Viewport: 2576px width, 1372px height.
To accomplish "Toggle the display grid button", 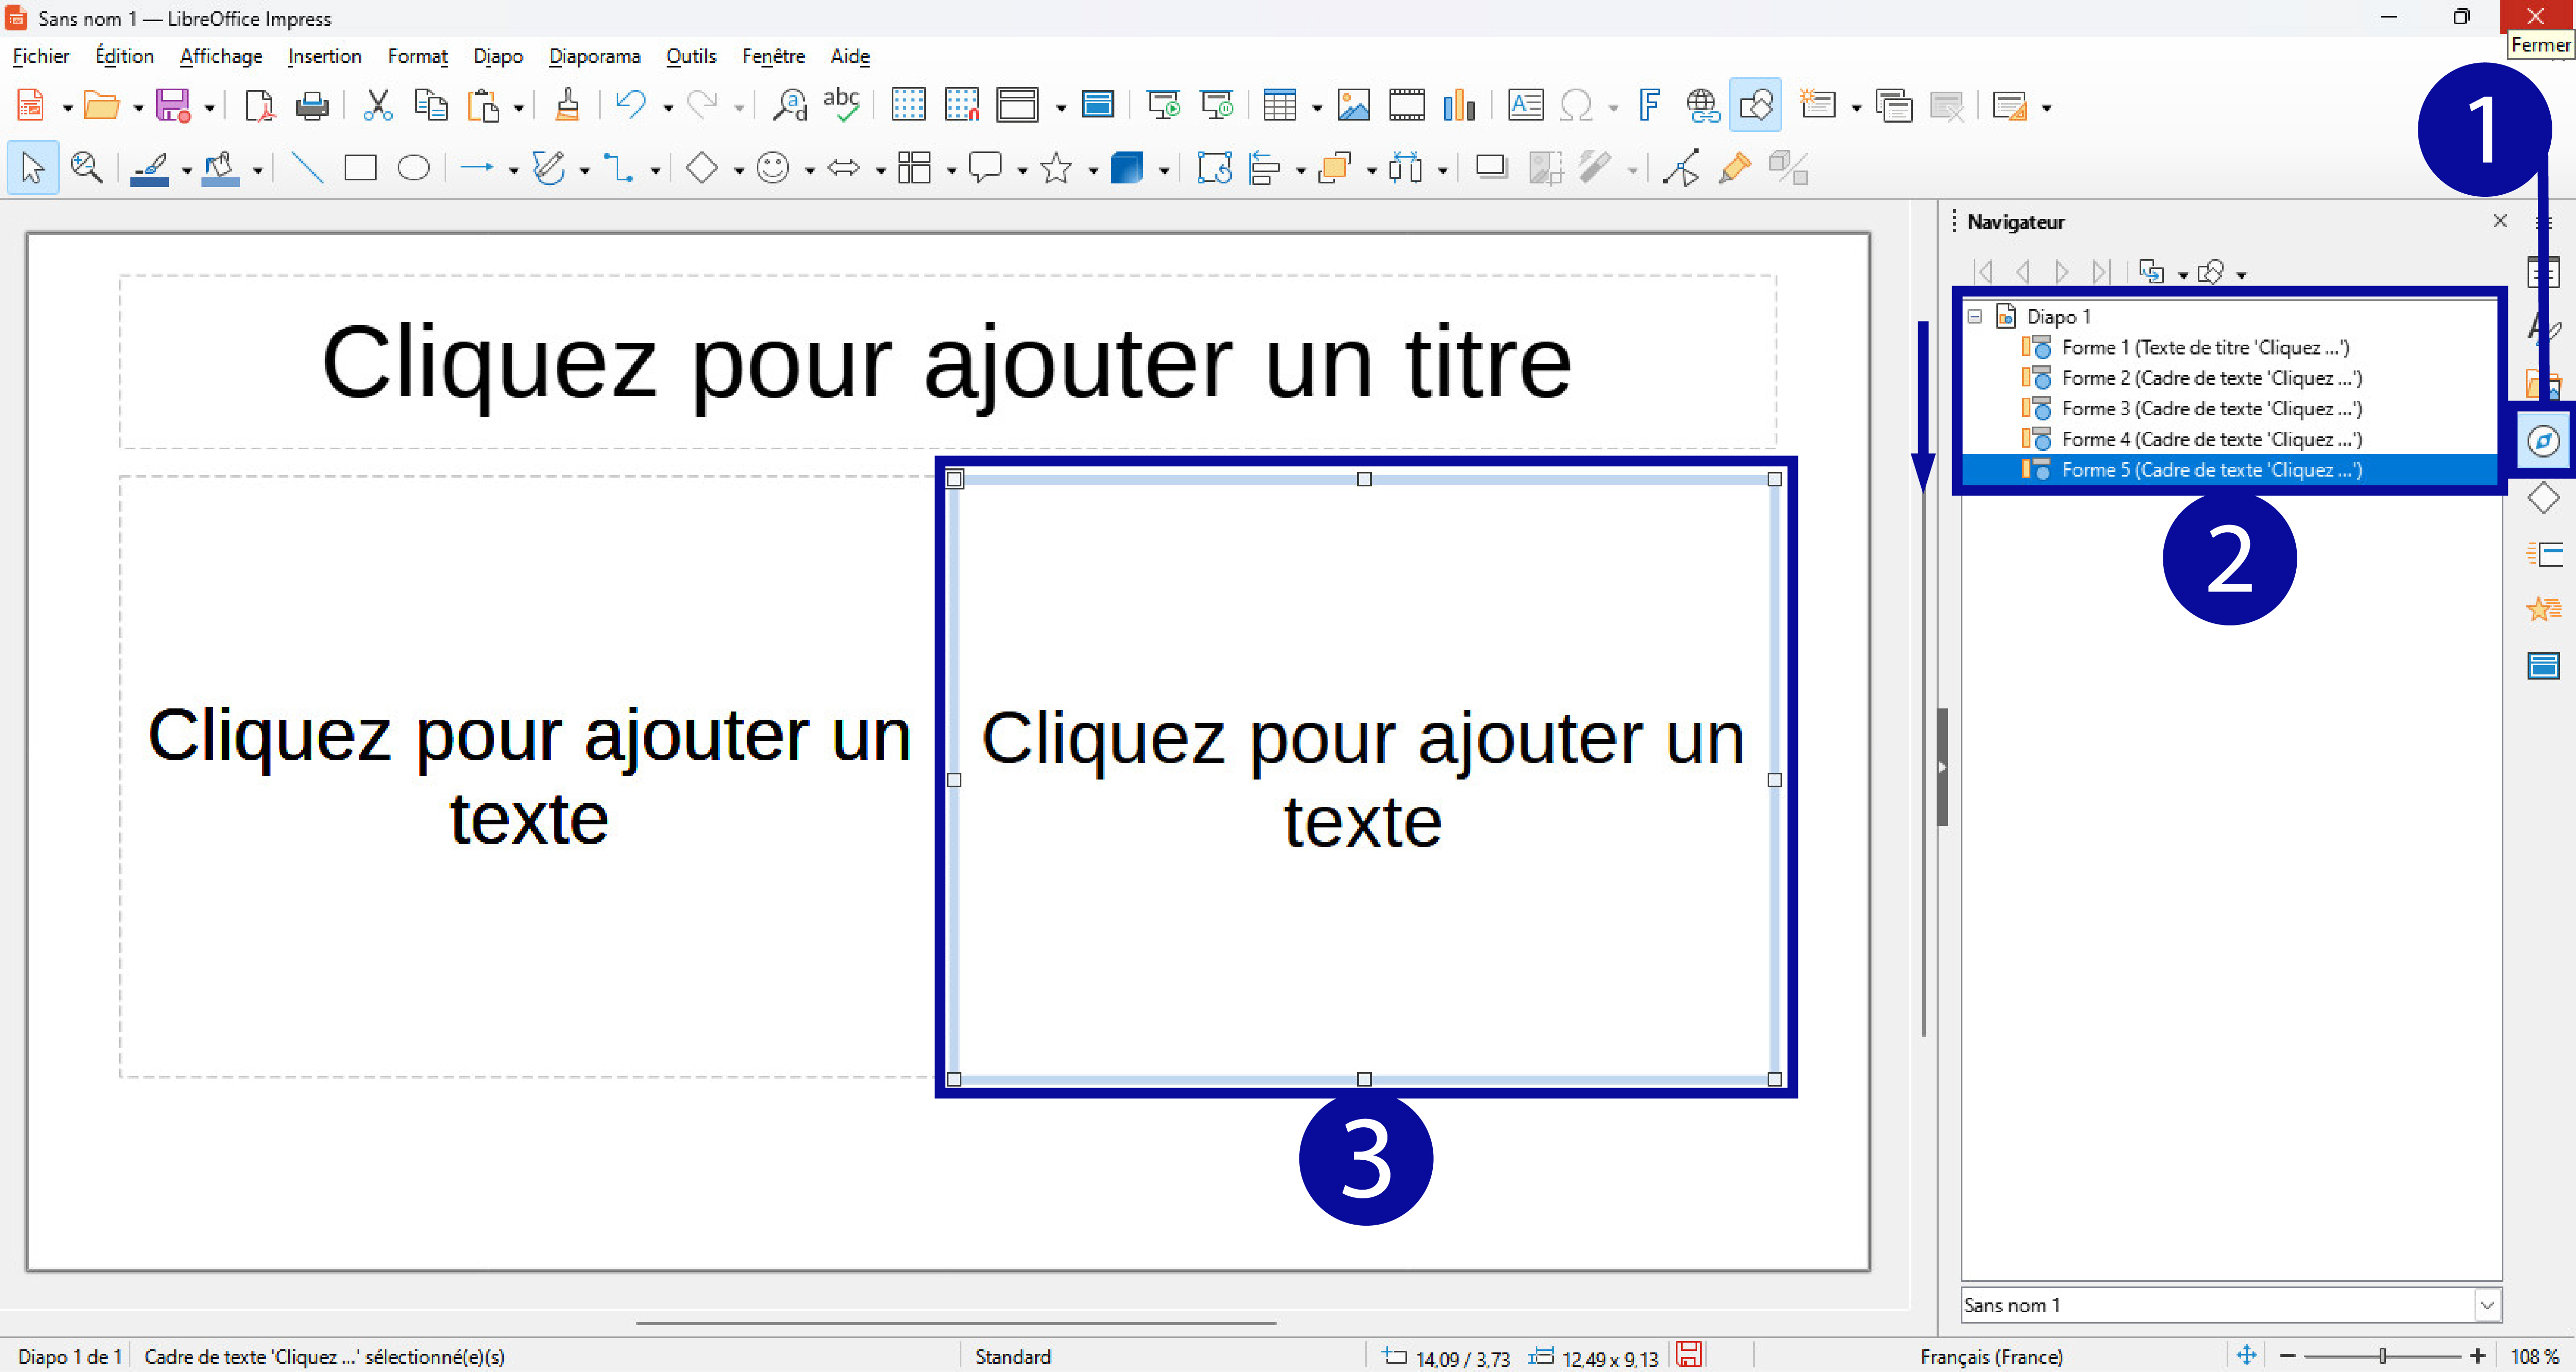I will tap(908, 105).
